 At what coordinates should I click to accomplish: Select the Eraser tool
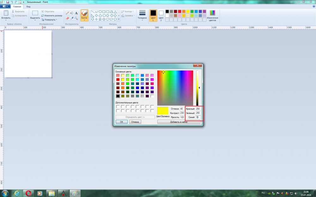pos(67,18)
